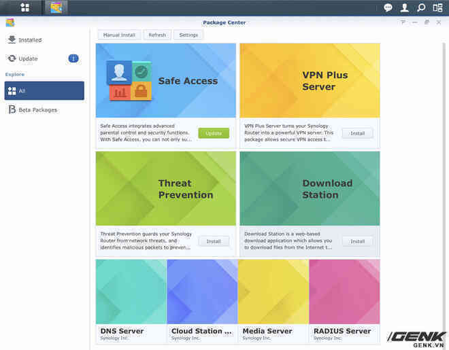Image resolution: width=449 pixels, height=350 pixels.
Task: Click the Refresh button
Action: click(x=157, y=35)
